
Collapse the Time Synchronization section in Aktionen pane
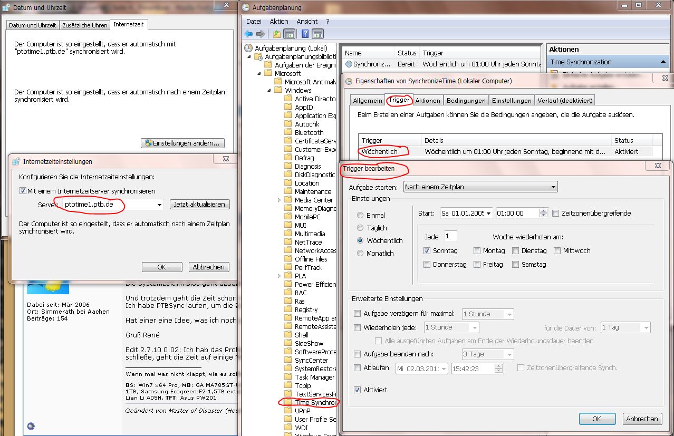pos(663,62)
